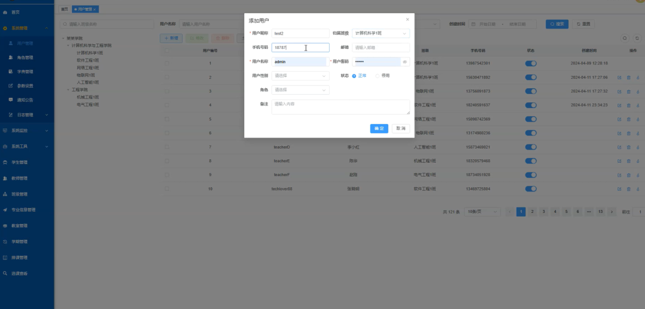
Task: Click the 重置 reset button
Action: (x=583, y=24)
